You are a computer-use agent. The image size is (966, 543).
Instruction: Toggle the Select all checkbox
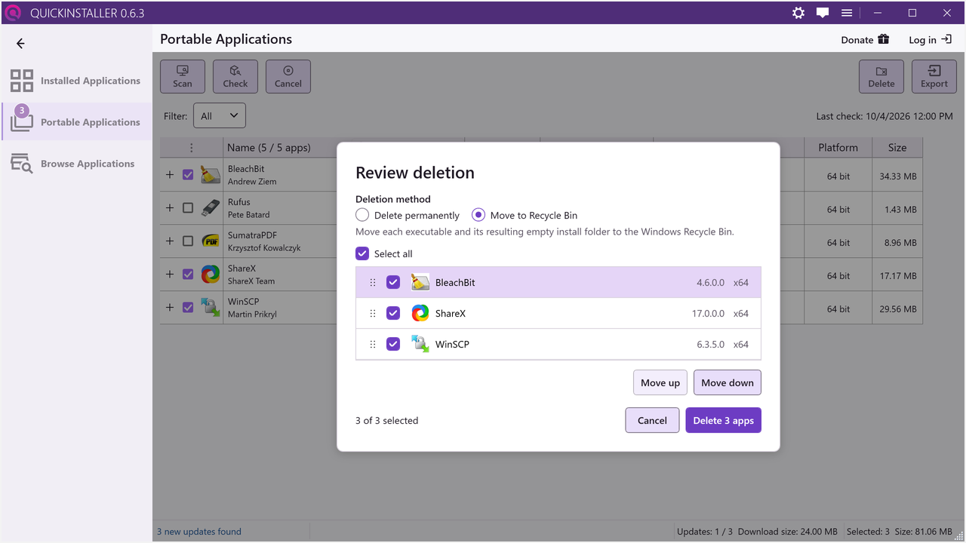[362, 253]
